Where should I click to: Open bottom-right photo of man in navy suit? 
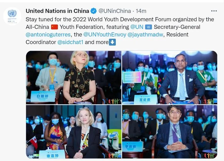(170, 132)
